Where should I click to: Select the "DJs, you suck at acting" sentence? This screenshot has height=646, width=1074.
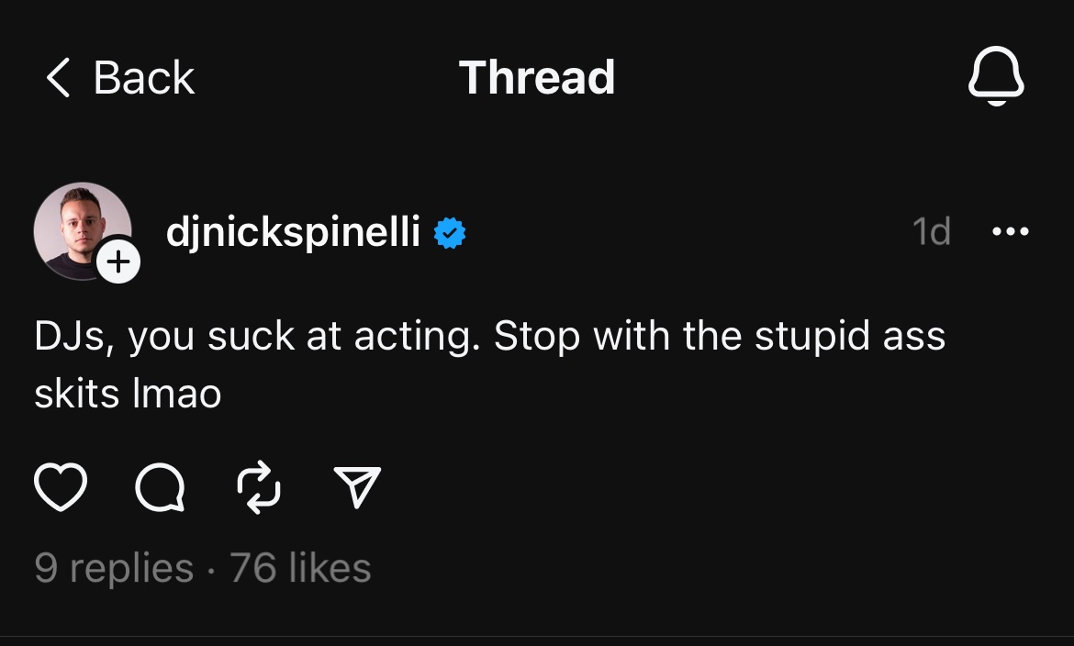[x=257, y=337]
